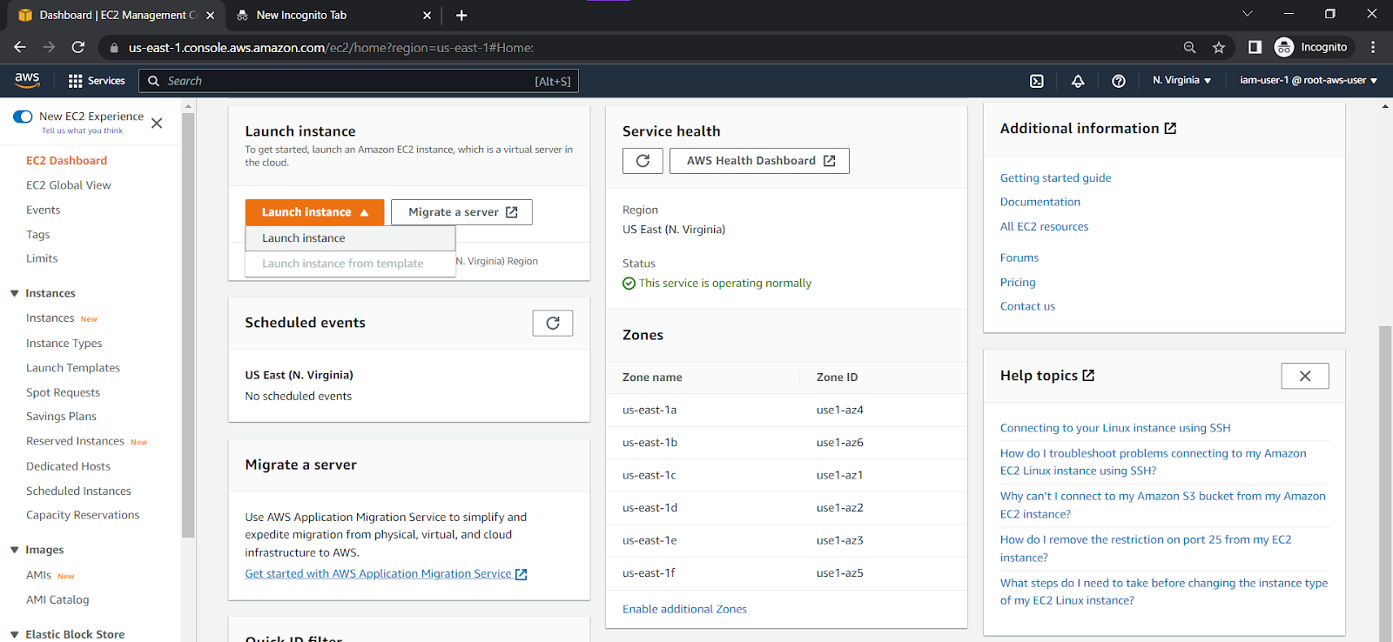Refresh the Scheduled events panel
The image size is (1393, 642).
pos(553,323)
